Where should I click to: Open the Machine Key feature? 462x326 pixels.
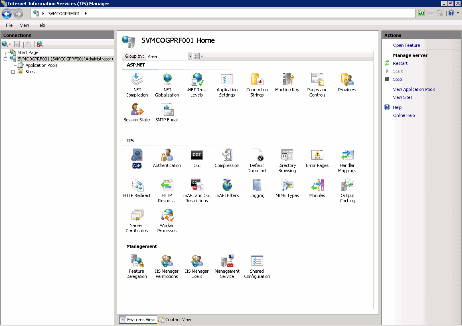(x=287, y=83)
